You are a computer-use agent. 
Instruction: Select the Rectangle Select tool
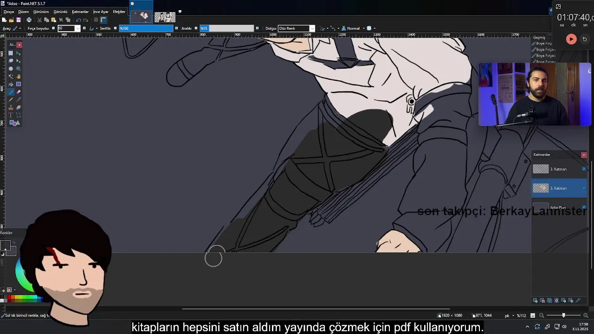click(x=11, y=53)
